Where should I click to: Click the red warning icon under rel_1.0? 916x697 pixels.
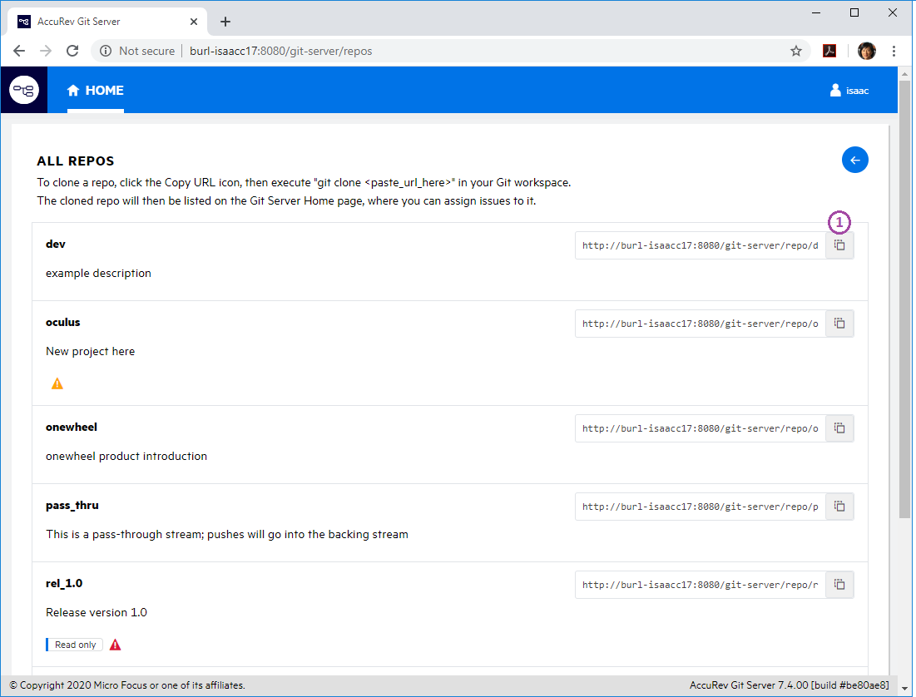[x=115, y=645]
